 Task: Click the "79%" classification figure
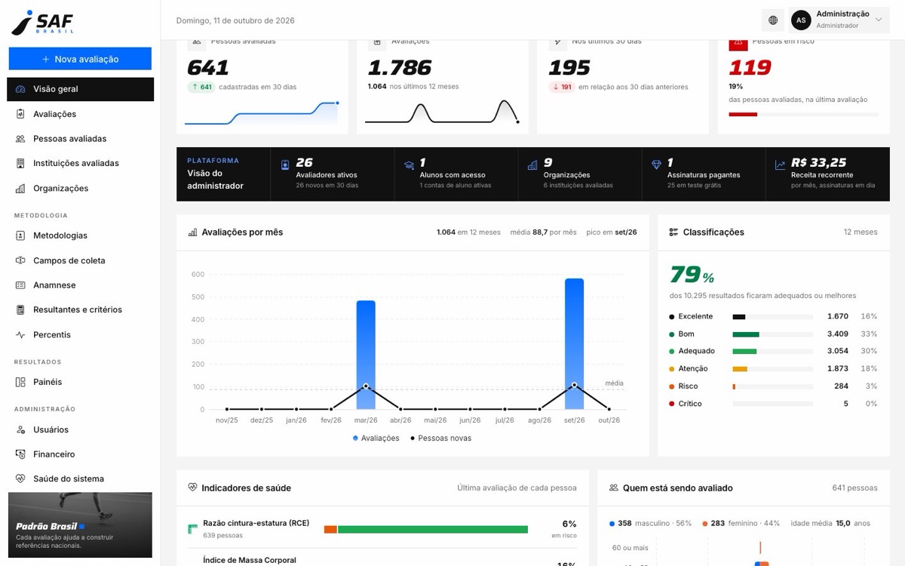click(692, 274)
